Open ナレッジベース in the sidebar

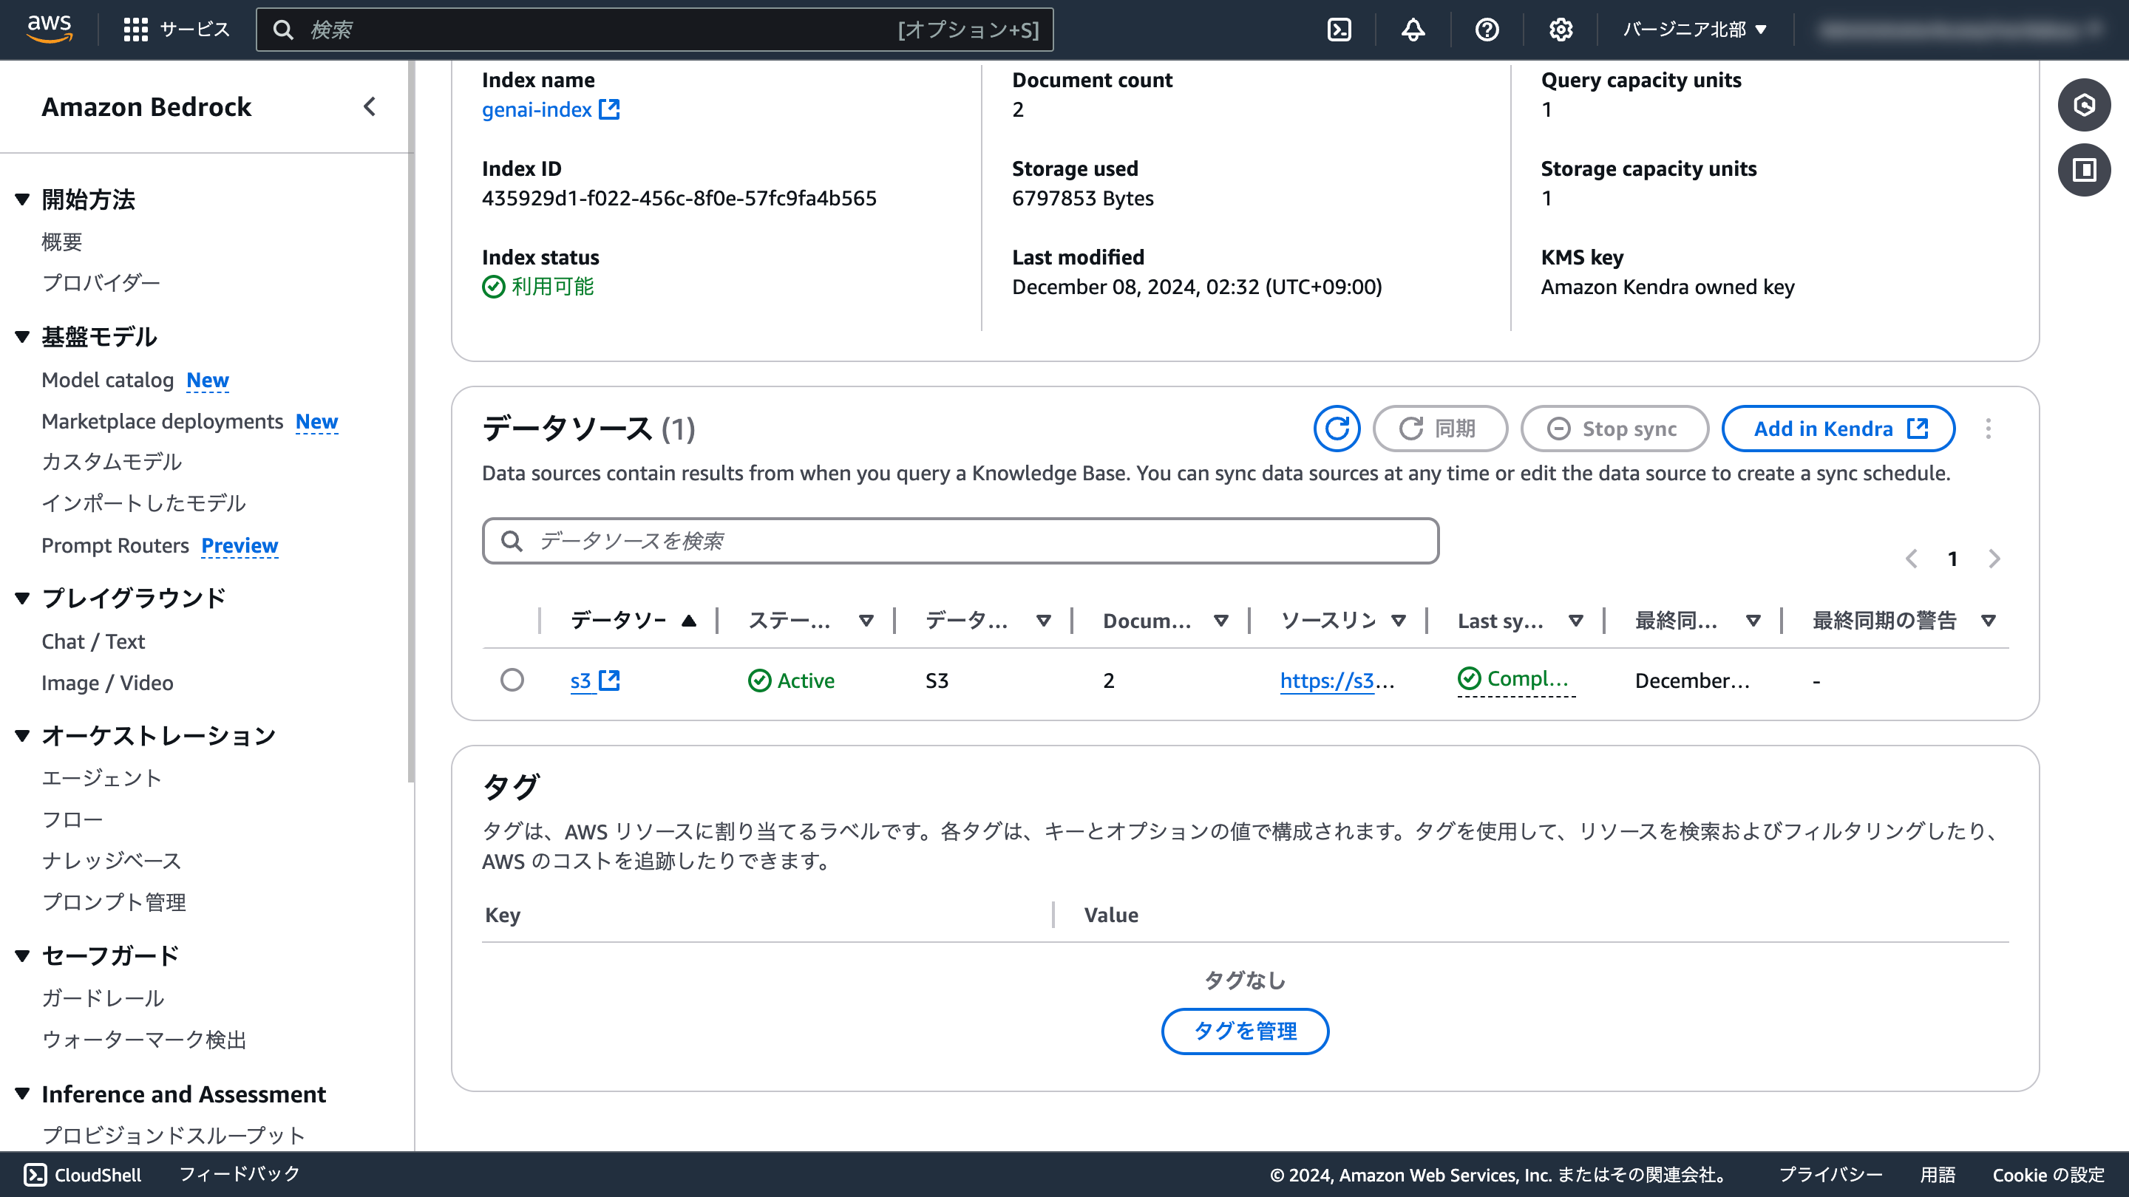point(111,860)
